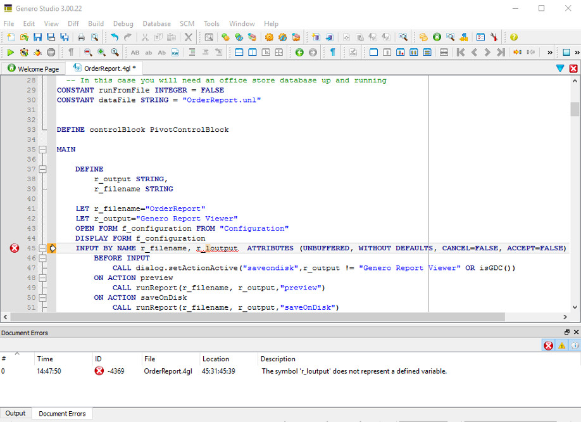Print the current document

pos(80,37)
